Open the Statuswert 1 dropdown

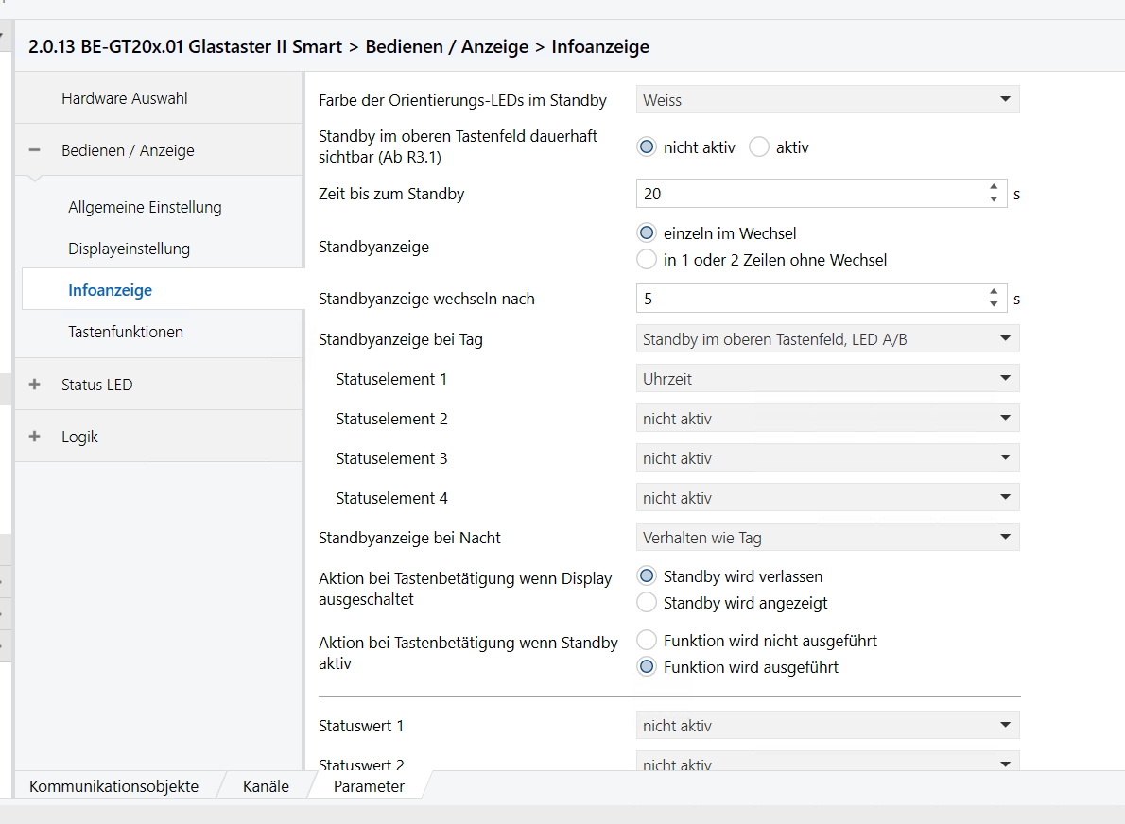pos(827,726)
